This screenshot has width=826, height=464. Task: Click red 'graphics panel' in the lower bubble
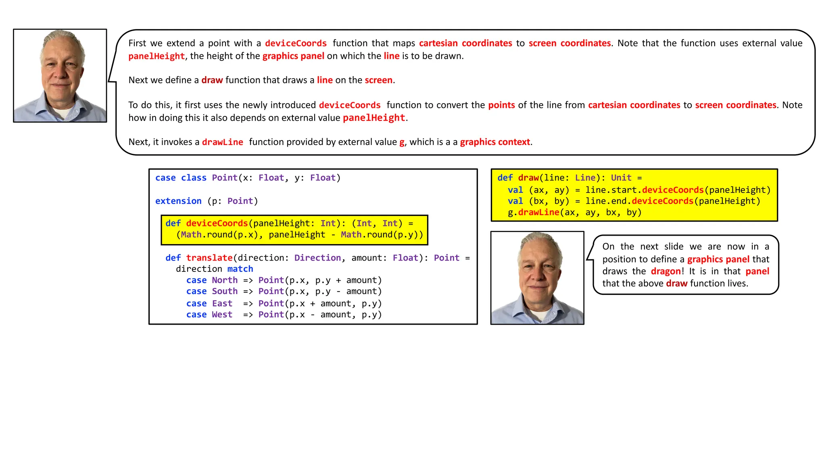pyautogui.click(x=718, y=259)
